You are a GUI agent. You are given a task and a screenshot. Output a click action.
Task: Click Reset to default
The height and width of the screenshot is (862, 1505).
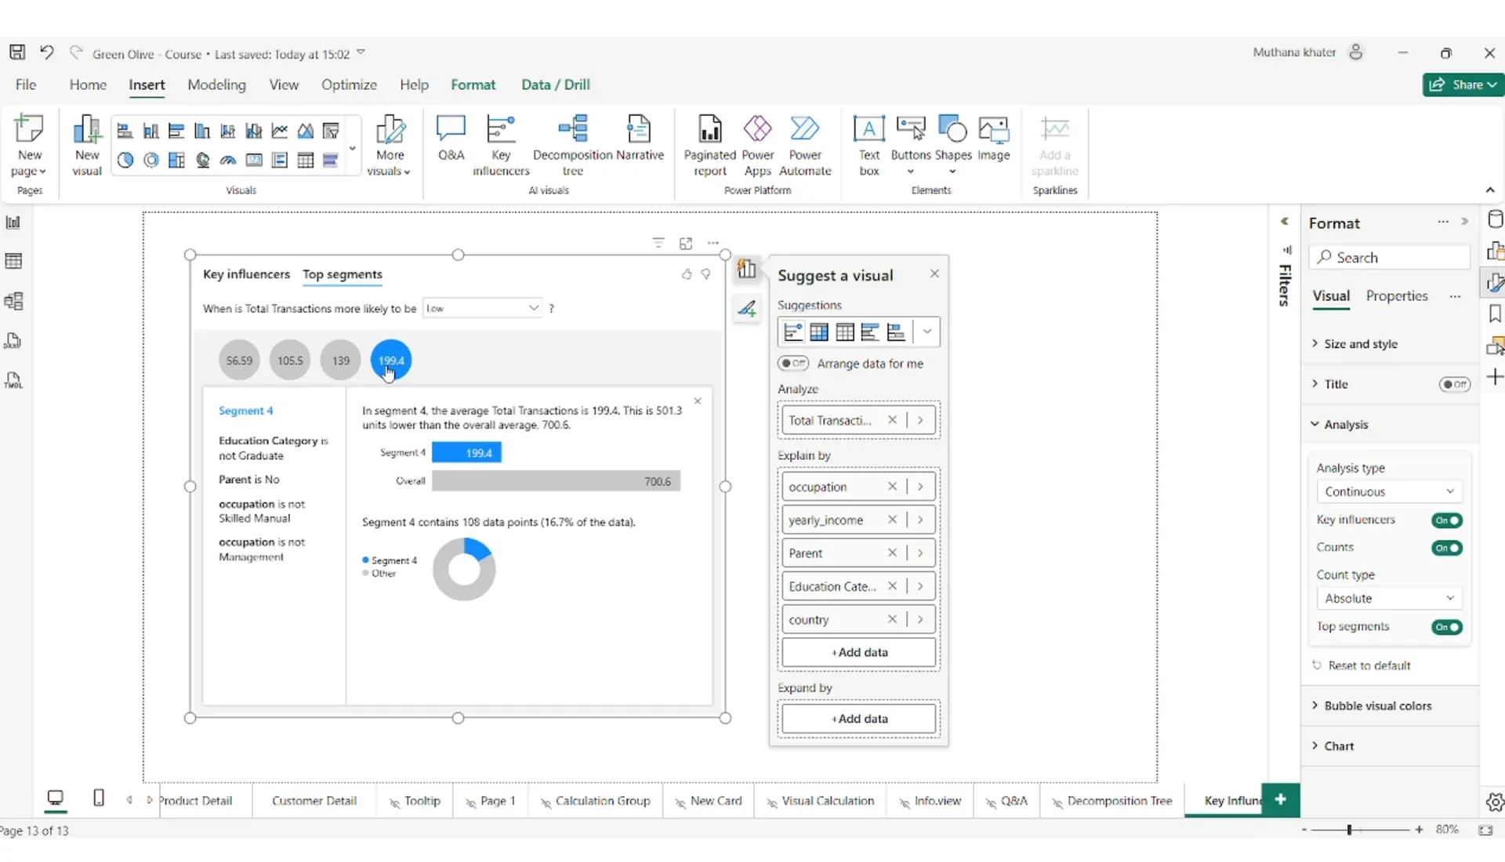tap(1369, 665)
